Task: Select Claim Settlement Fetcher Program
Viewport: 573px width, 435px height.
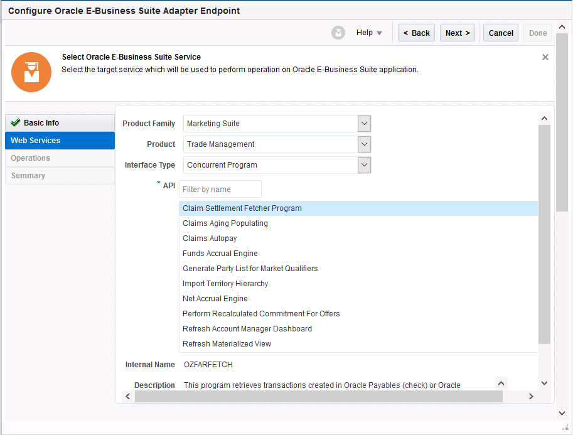Action: pyautogui.click(x=358, y=208)
